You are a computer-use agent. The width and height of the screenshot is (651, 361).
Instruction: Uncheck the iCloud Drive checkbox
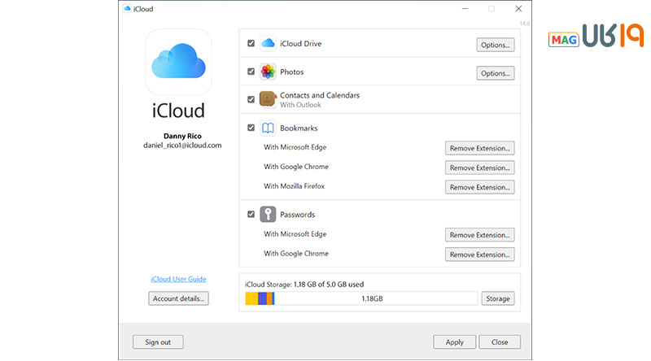point(251,44)
